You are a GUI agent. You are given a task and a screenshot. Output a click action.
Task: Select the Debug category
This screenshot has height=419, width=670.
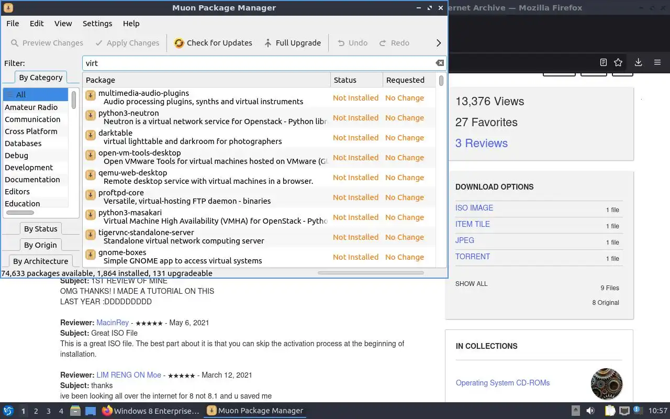click(x=36, y=156)
